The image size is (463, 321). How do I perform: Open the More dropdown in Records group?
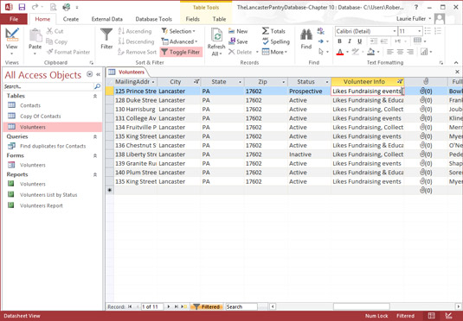coord(274,52)
